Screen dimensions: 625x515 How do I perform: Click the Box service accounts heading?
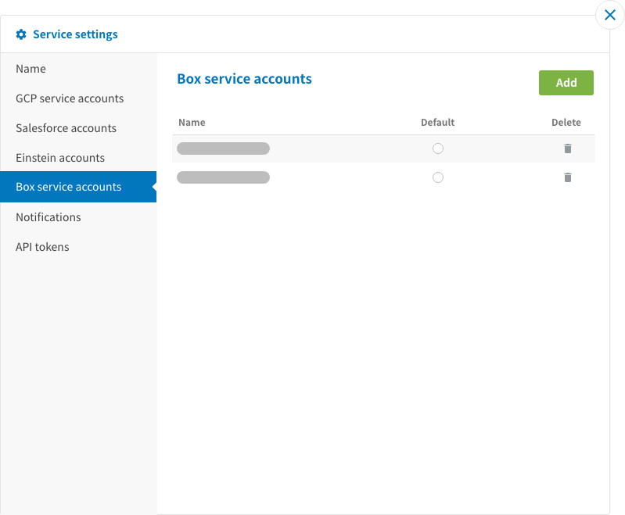click(244, 79)
